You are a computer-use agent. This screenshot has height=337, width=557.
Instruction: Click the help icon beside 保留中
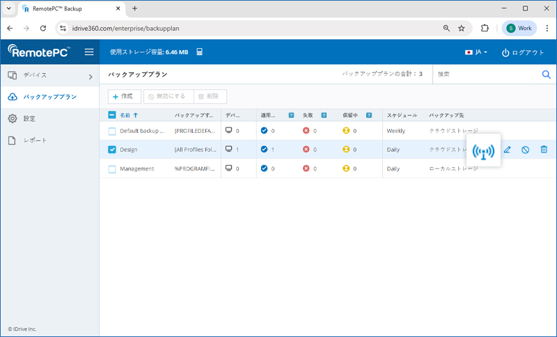[x=369, y=115]
